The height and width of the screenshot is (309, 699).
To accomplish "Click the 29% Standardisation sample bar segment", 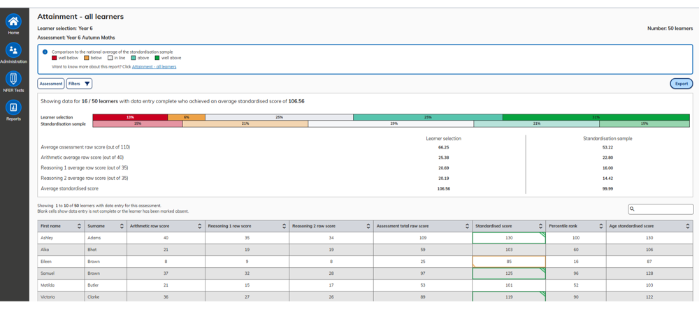I will click(x=391, y=124).
